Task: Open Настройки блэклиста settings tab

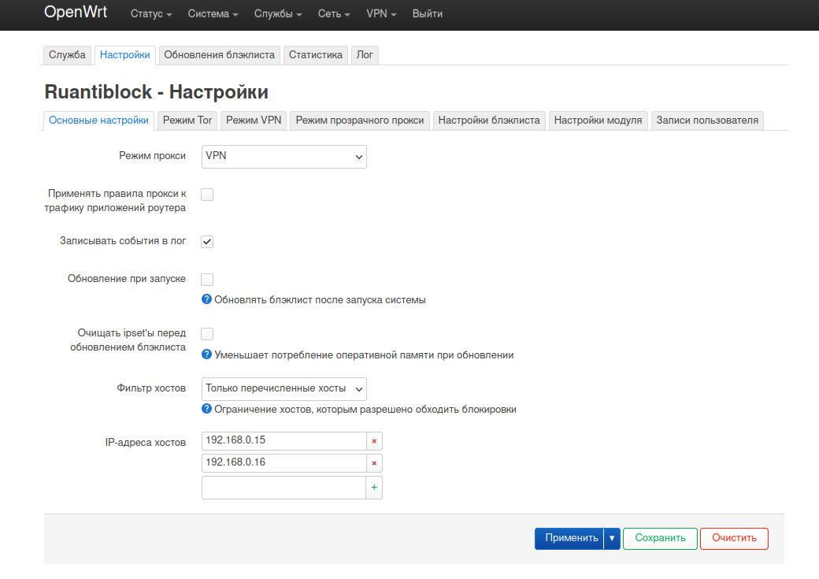Action: coord(489,121)
